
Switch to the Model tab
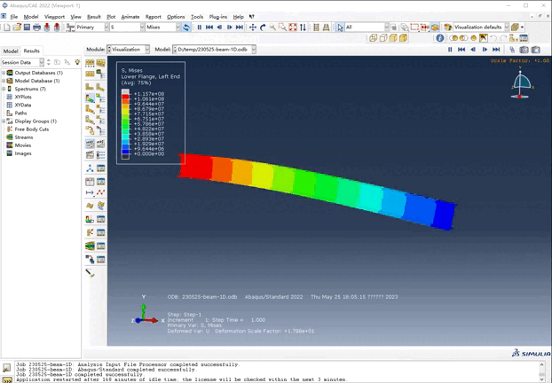coord(11,51)
